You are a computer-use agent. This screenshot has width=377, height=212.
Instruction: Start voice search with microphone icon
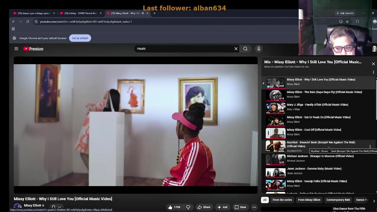(x=259, y=49)
